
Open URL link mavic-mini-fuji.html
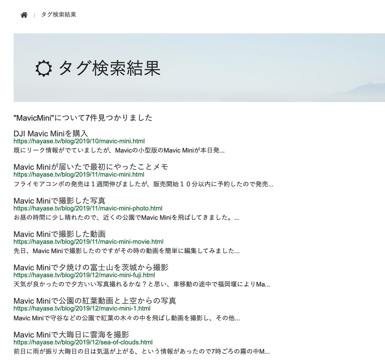pyautogui.click(x=84, y=275)
